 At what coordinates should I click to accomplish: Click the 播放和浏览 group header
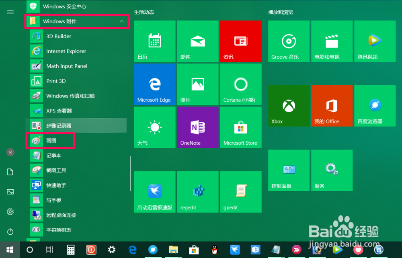[281, 12]
